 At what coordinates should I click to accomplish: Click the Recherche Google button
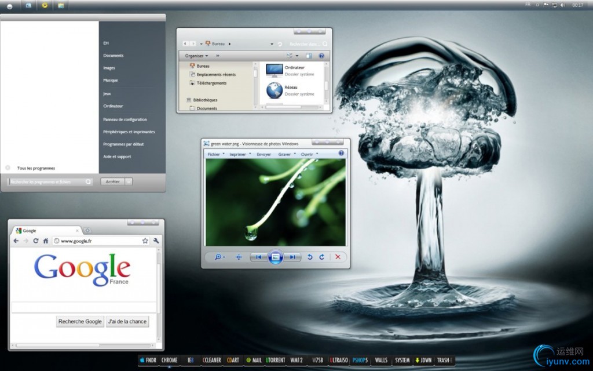tap(80, 321)
